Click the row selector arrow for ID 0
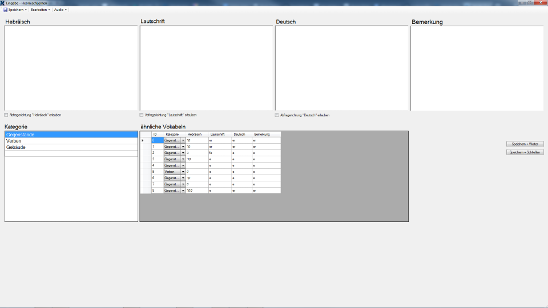The height and width of the screenshot is (308, 548). tap(143, 140)
